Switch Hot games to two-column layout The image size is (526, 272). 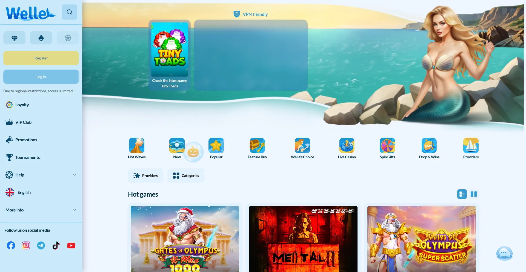pos(474,194)
